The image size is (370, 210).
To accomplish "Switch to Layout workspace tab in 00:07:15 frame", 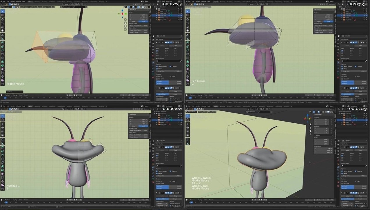I will point(216,106).
